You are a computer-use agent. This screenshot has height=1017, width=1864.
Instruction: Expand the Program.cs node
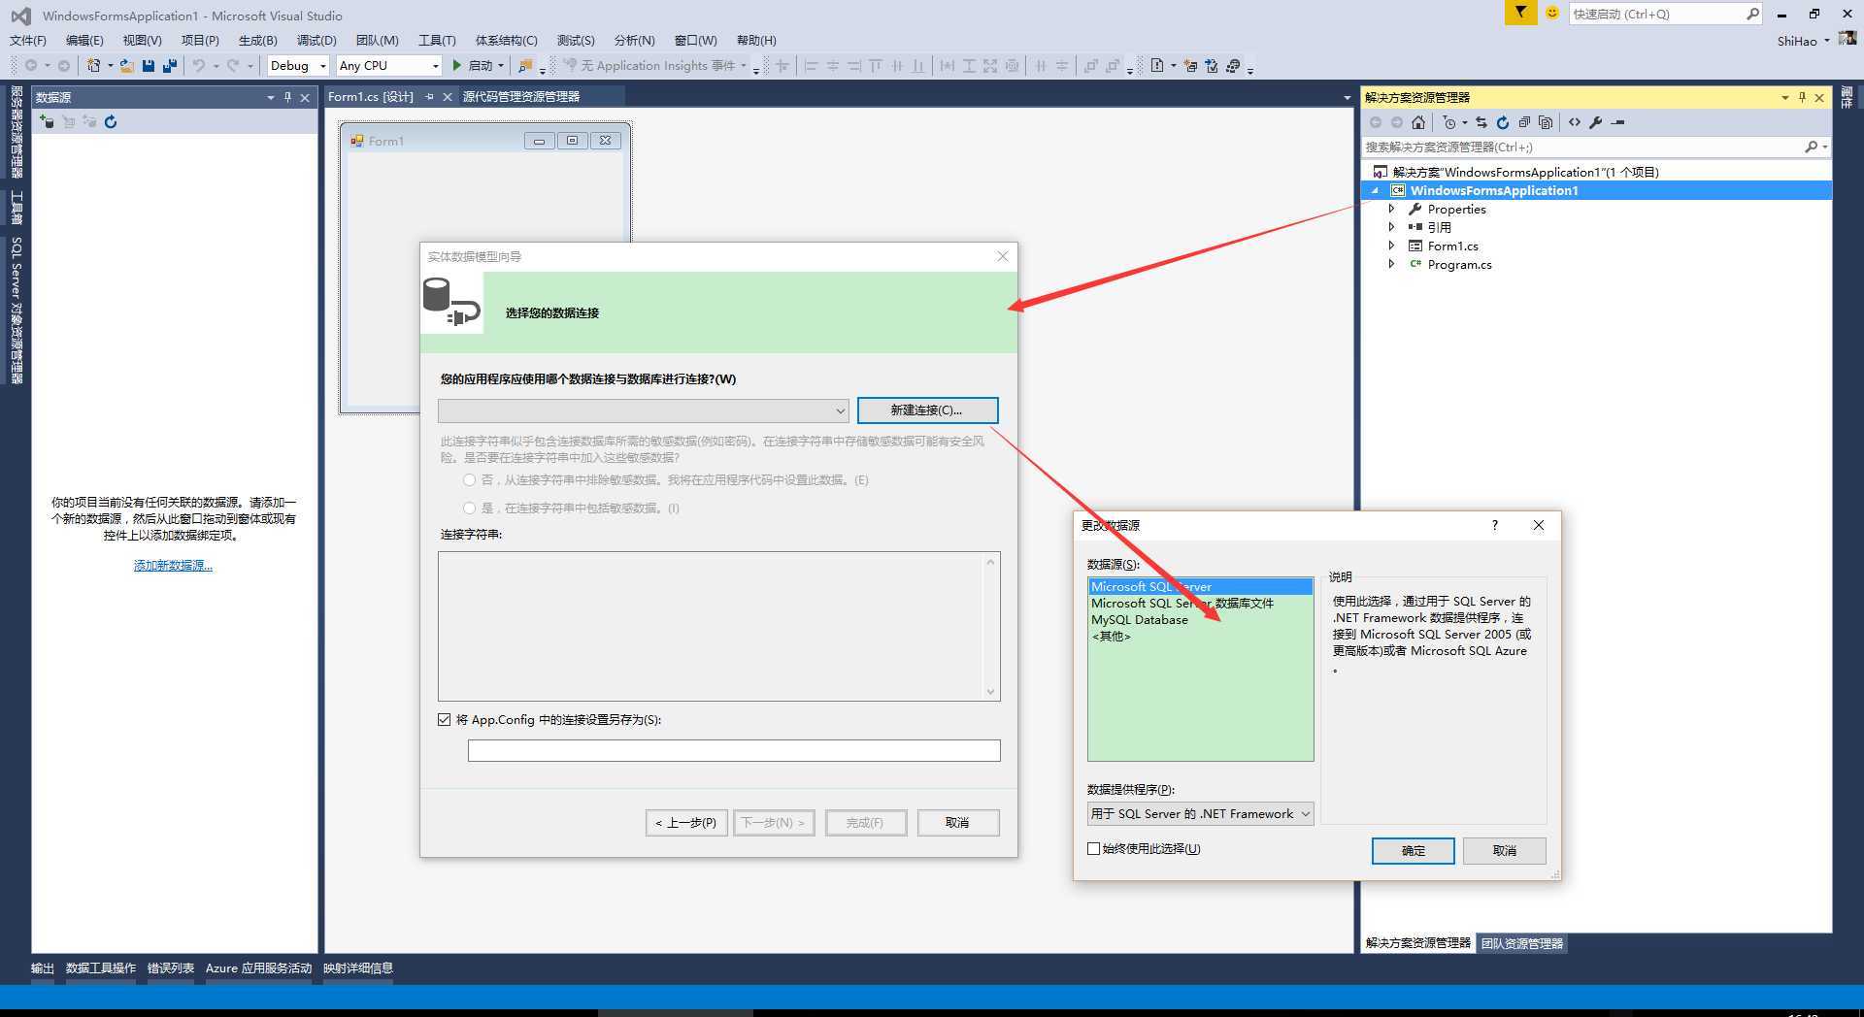point(1391,264)
